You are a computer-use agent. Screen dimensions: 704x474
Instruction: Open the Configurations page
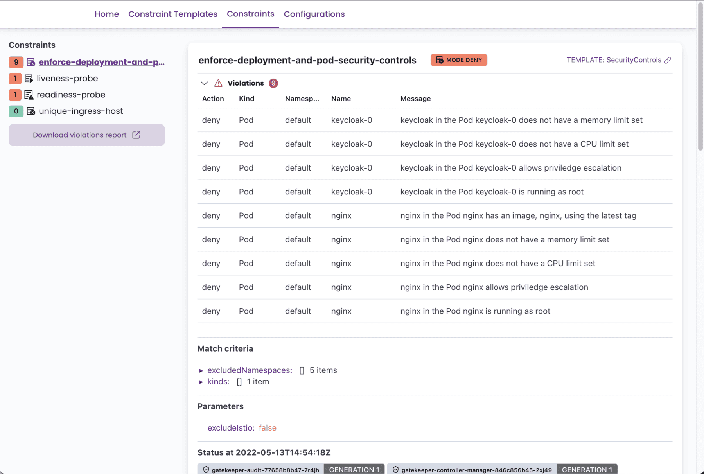tap(314, 14)
